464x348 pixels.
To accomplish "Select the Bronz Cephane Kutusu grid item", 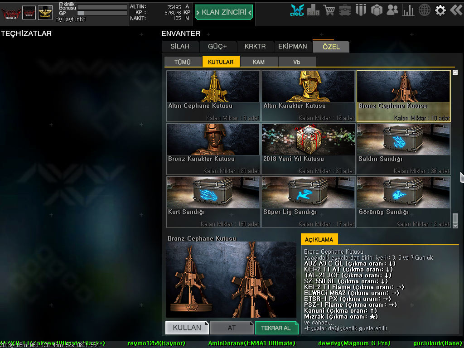I will [404, 96].
